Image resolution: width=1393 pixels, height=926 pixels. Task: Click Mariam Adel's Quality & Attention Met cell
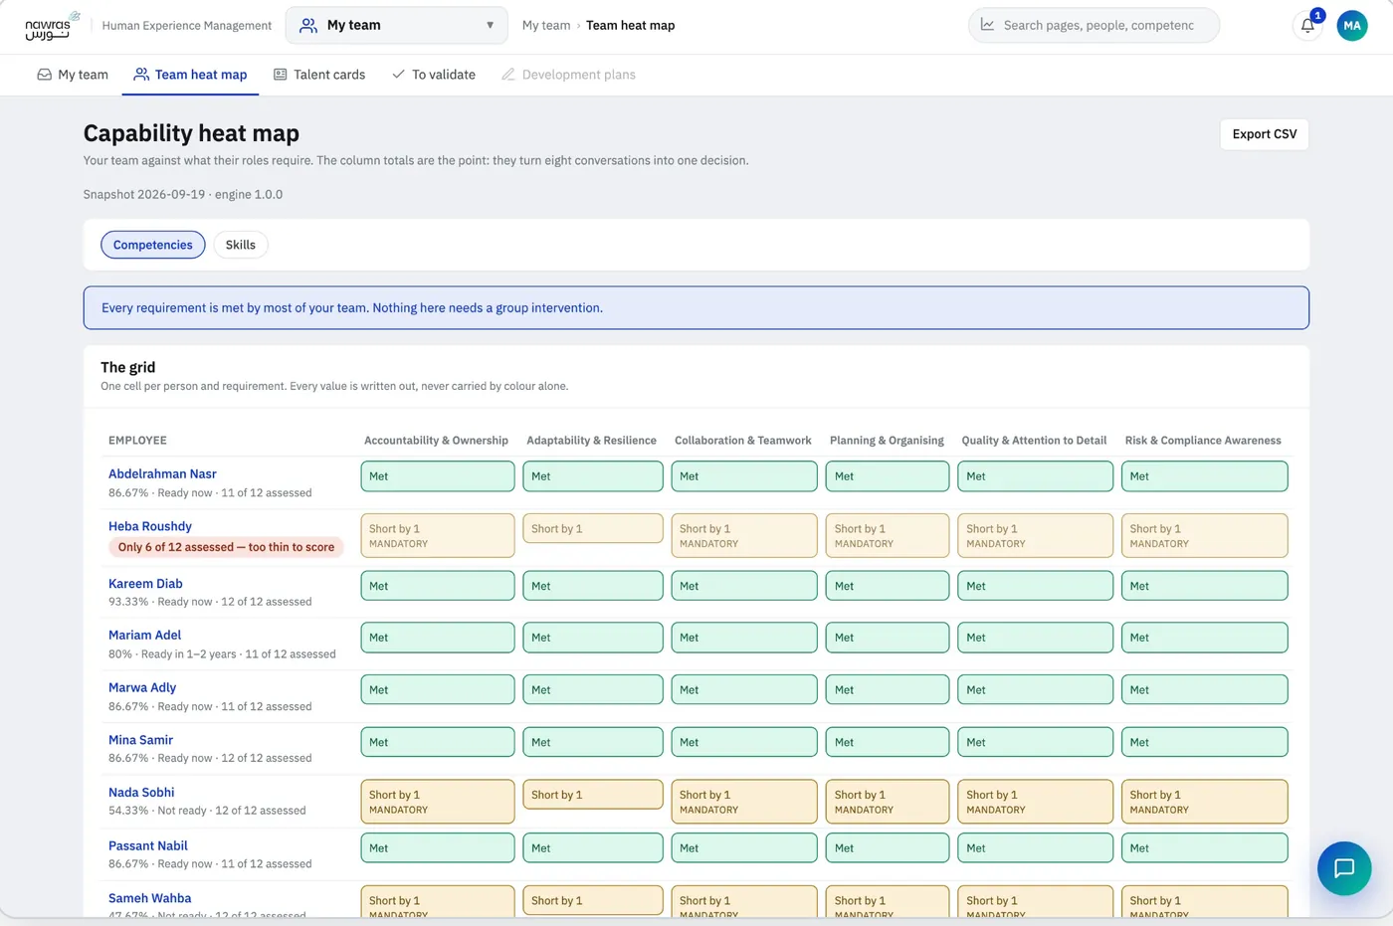(1035, 638)
